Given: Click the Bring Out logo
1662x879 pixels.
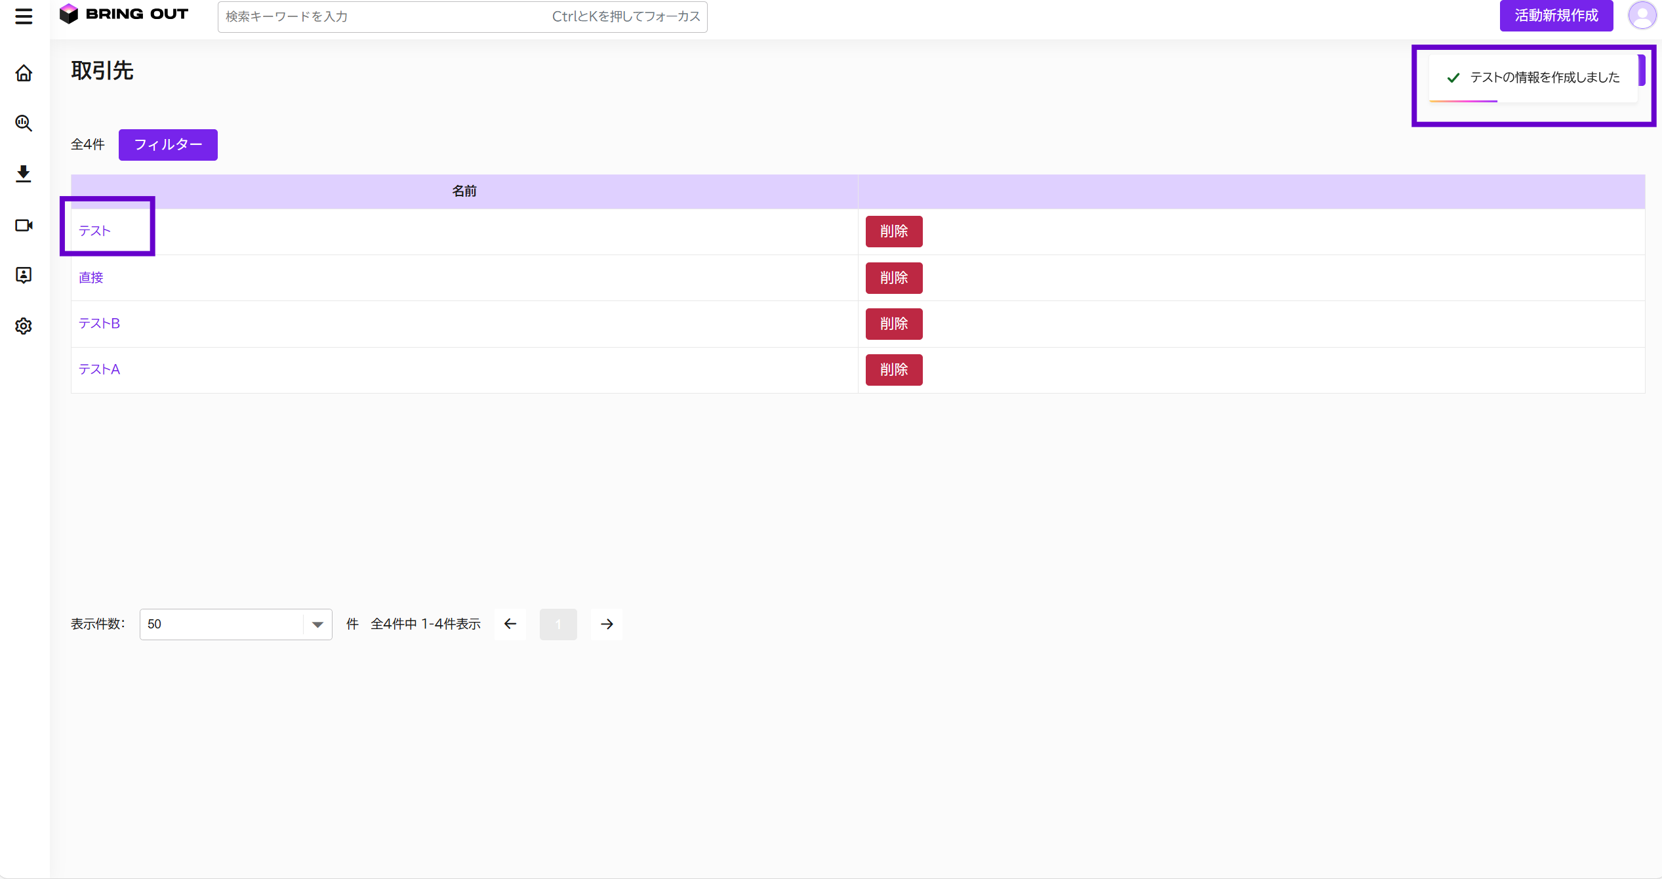Looking at the screenshot, I should point(124,14).
